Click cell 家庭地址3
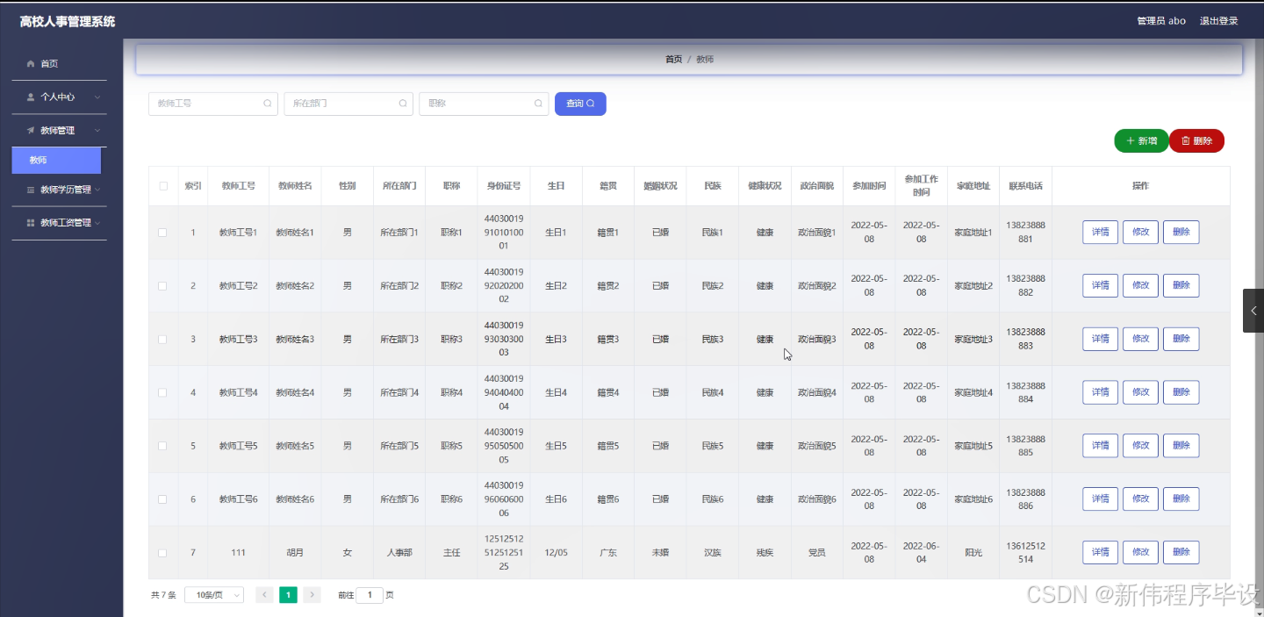Screen dimensions: 1264x617 pos(973,340)
